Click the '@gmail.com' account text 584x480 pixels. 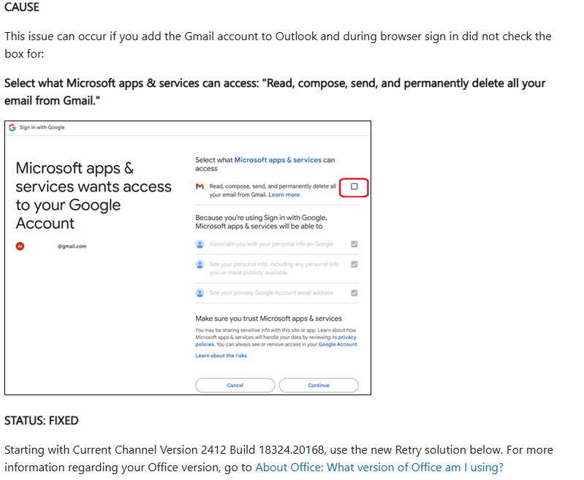tap(72, 246)
